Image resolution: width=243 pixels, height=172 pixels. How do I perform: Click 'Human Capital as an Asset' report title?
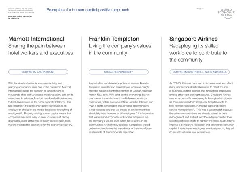(x=21, y=11)
